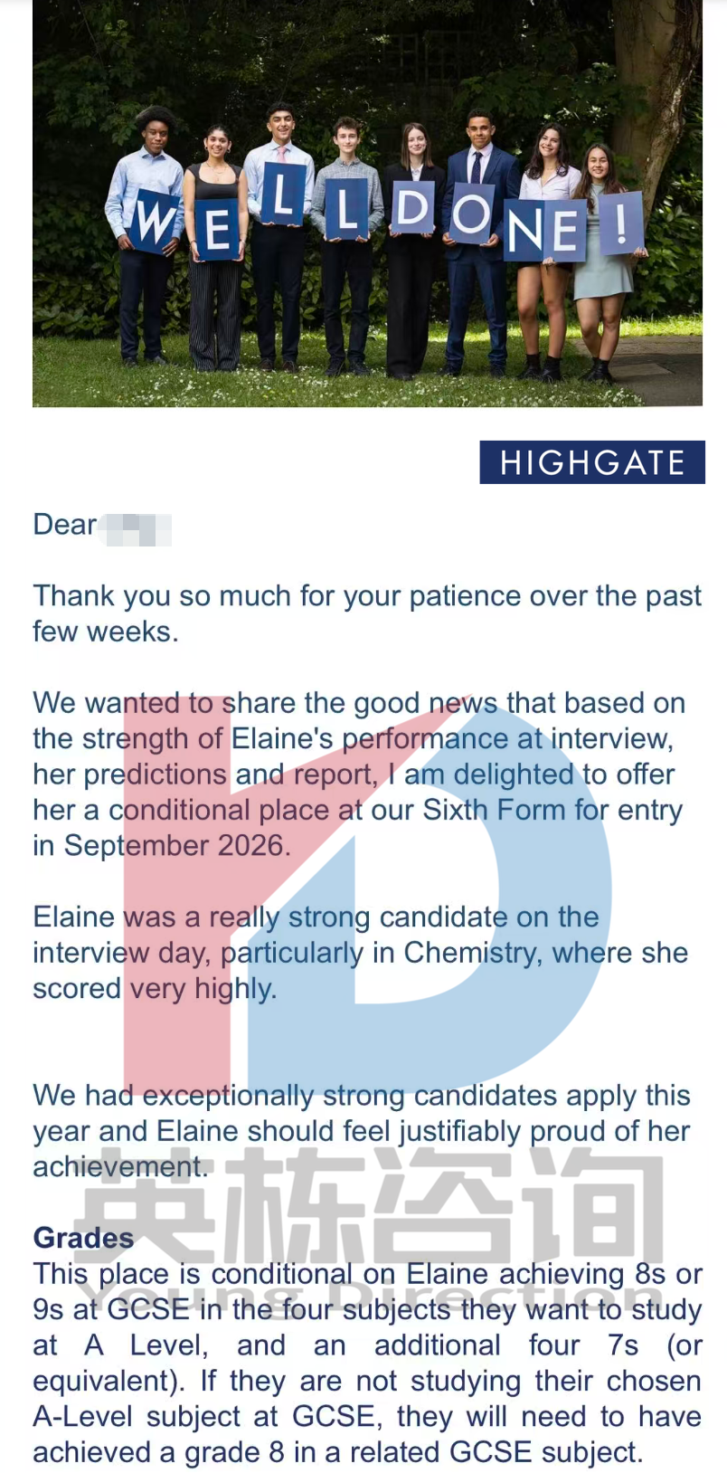
Task: Click the last line about "related GCSE subject"
Action: tap(337, 1452)
